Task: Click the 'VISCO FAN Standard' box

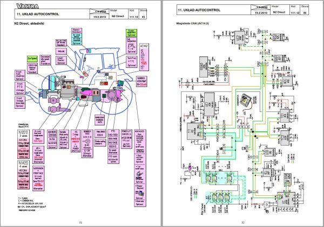Action: click(x=32, y=68)
